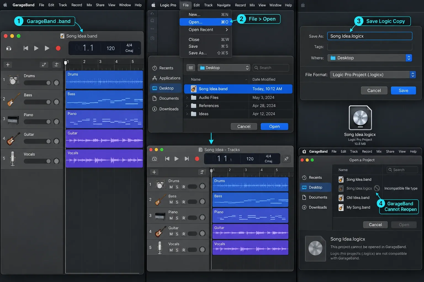Image resolution: width=424 pixels, height=282 pixels.
Task: Record-enable the Piano track in Song Idea - Tracks
Action: click(184, 218)
